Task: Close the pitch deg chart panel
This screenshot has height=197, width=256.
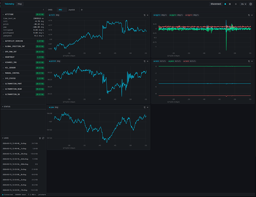Action: [x=148, y=61]
